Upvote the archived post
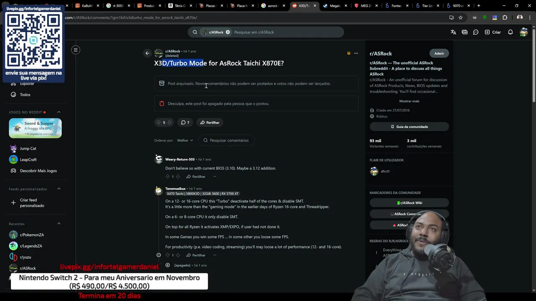 (158, 122)
